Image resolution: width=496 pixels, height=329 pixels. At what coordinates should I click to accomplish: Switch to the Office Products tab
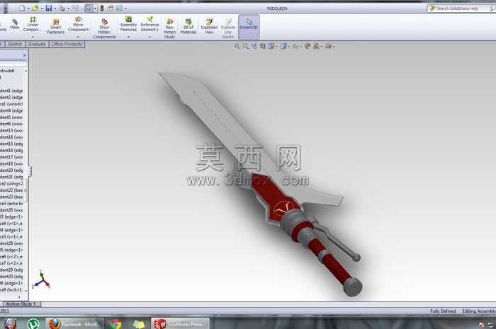67,44
